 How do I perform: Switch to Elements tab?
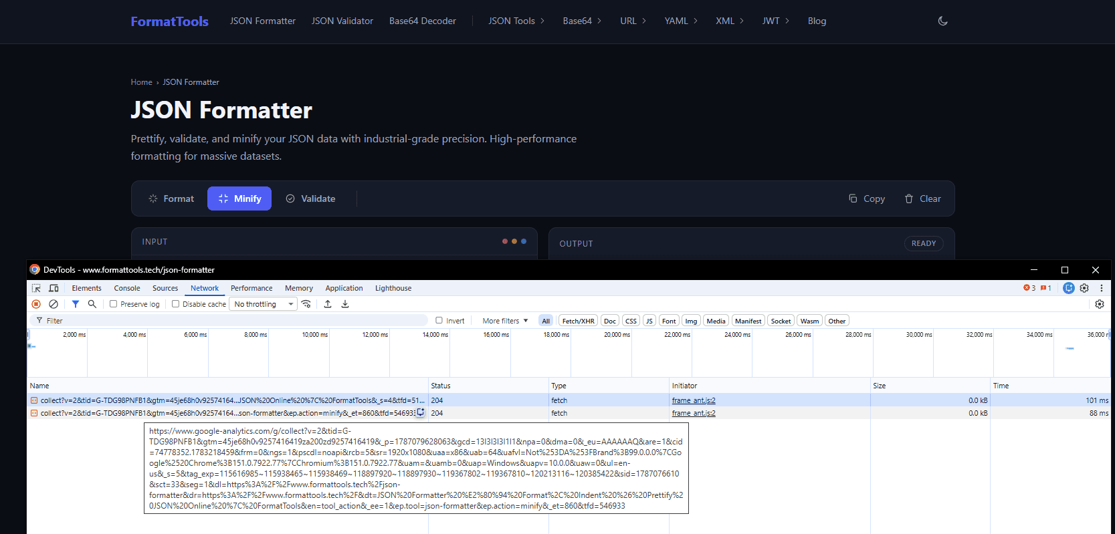[87, 288]
